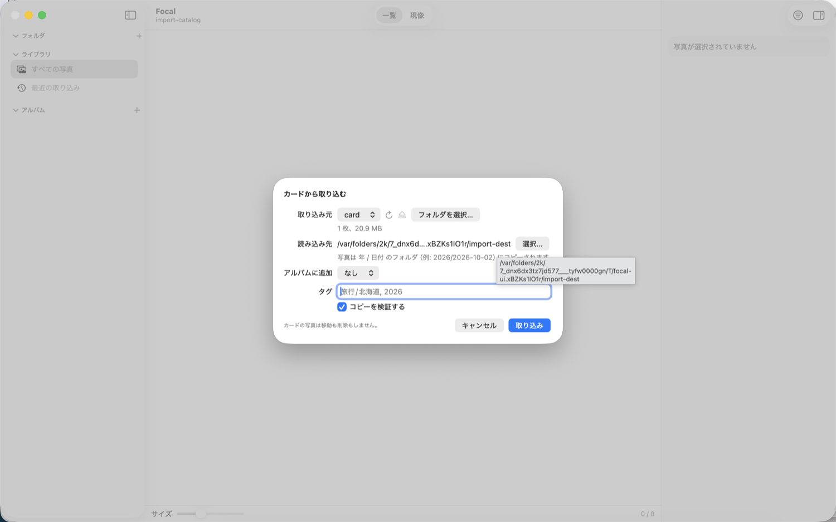Open the card source dropdown

[358, 215]
